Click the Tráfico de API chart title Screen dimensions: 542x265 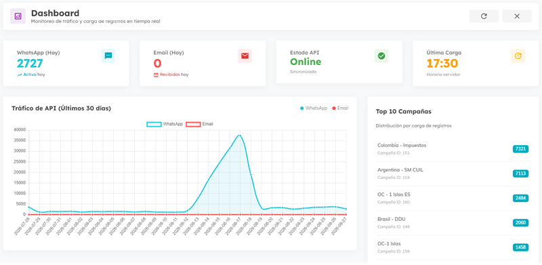[61, 108]
